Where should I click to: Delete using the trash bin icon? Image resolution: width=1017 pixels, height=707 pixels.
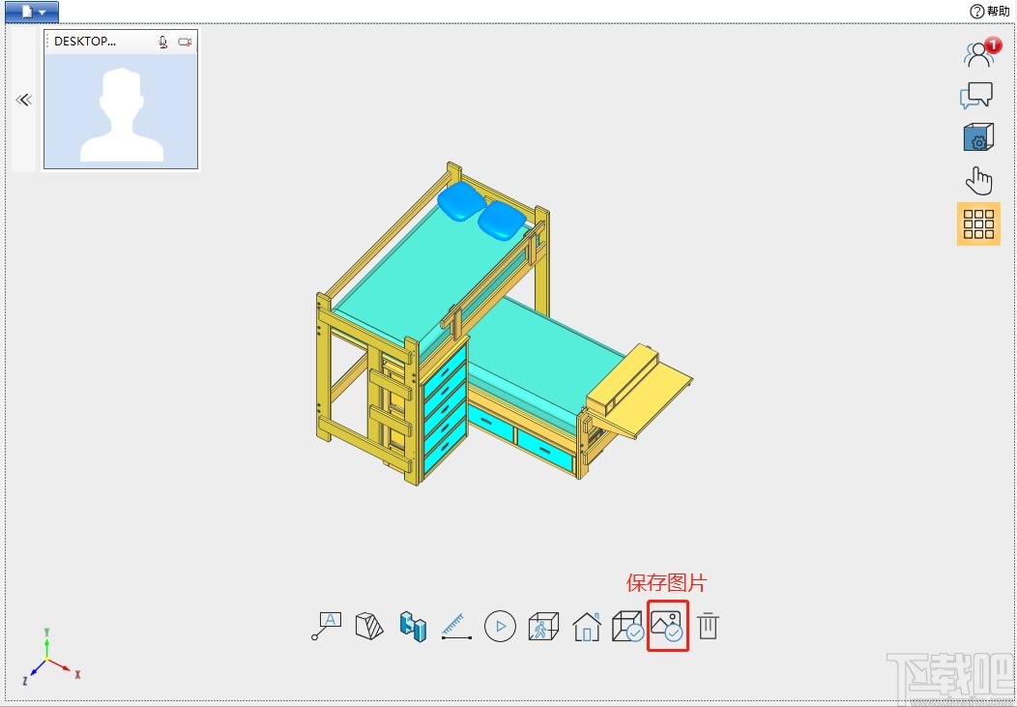pos(708,626)
